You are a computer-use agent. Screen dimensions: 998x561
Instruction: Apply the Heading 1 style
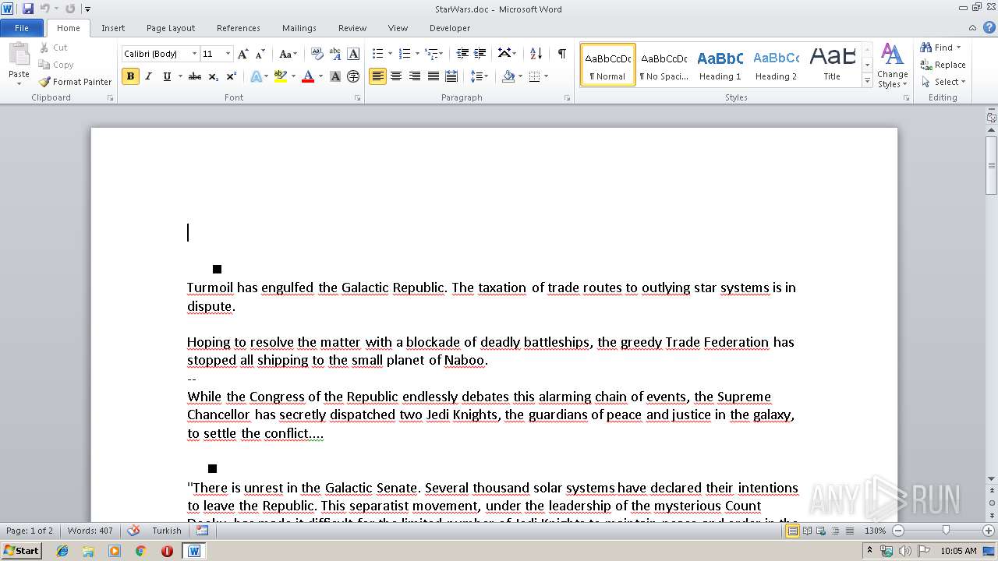720,65
